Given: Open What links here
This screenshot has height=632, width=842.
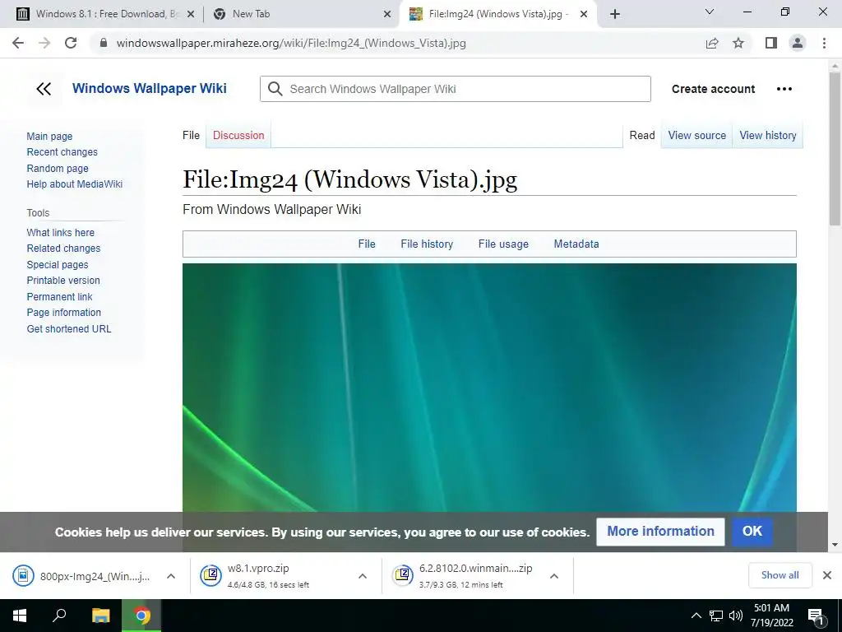Looking at the screenshot, I should [61, 233].
